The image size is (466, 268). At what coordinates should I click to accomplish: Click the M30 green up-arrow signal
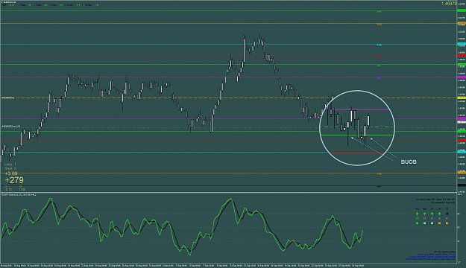(x=425, y=214)
